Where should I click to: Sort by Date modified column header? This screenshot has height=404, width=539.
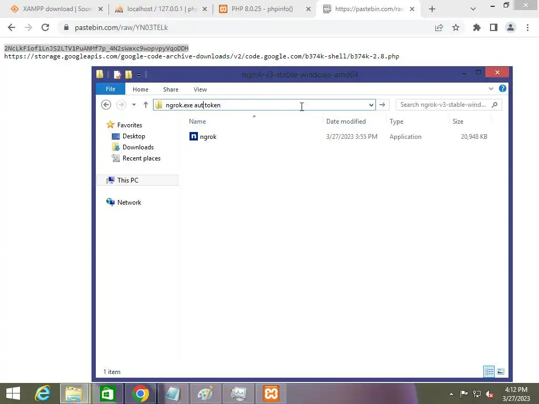[346, 122]
